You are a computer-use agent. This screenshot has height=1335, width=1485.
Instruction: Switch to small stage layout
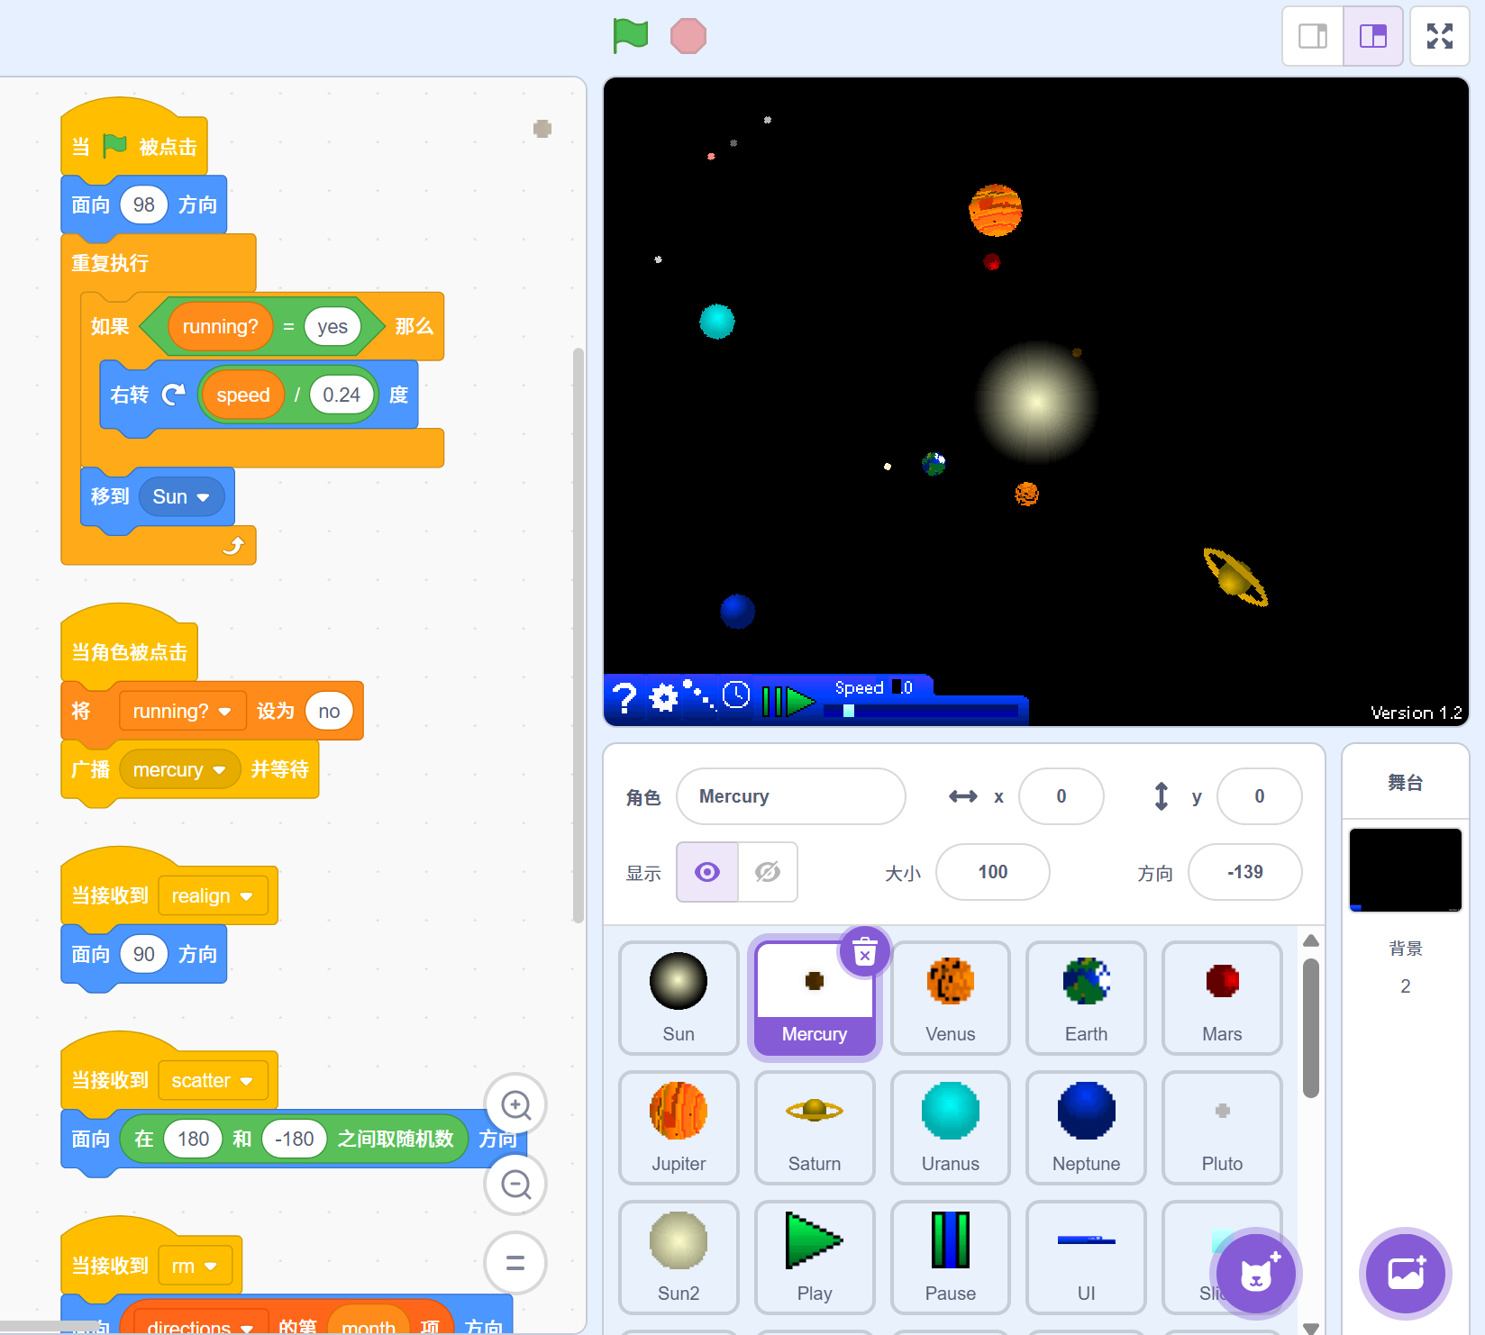(1313, 36)
